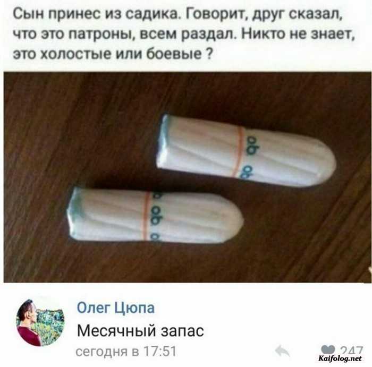This screenshot has height=367, width=372.
Task: Click the lower tampon in the photo
Action: 155,215
